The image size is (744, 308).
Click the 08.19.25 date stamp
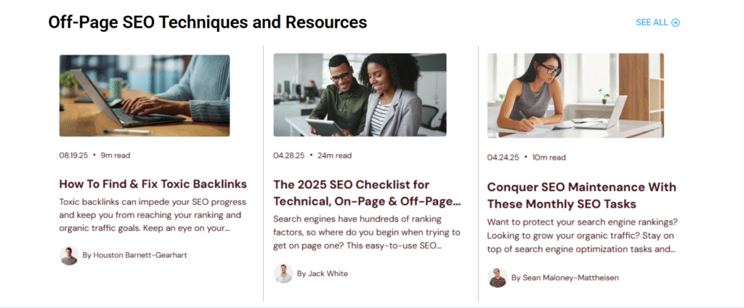[x=73, y=155]
